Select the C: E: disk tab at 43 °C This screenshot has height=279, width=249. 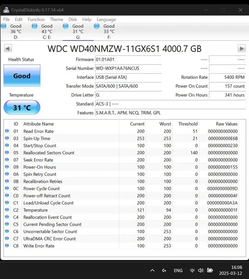coord(47,32)
